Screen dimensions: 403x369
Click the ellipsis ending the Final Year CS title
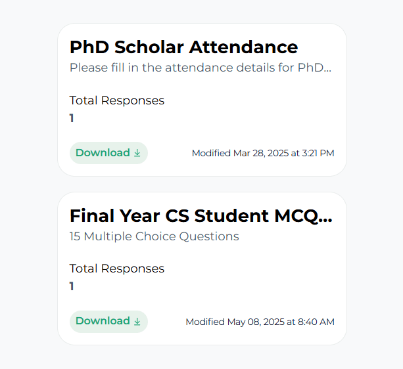tap(327, 221)
